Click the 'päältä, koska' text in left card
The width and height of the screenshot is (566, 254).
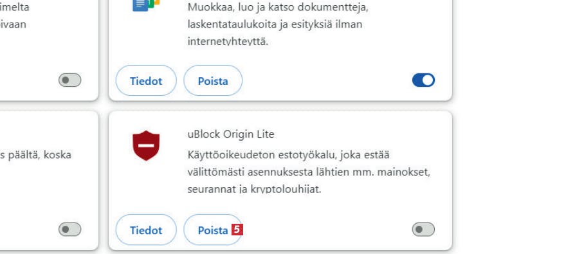[x=36, y=155]
